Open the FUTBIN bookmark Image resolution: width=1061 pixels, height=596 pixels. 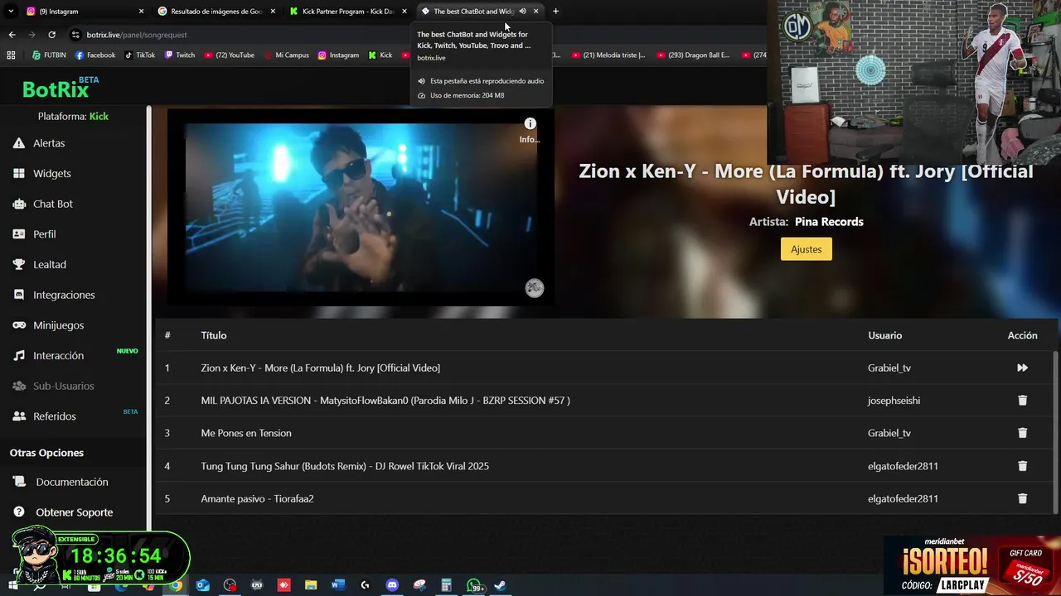(x=49, y=55)
